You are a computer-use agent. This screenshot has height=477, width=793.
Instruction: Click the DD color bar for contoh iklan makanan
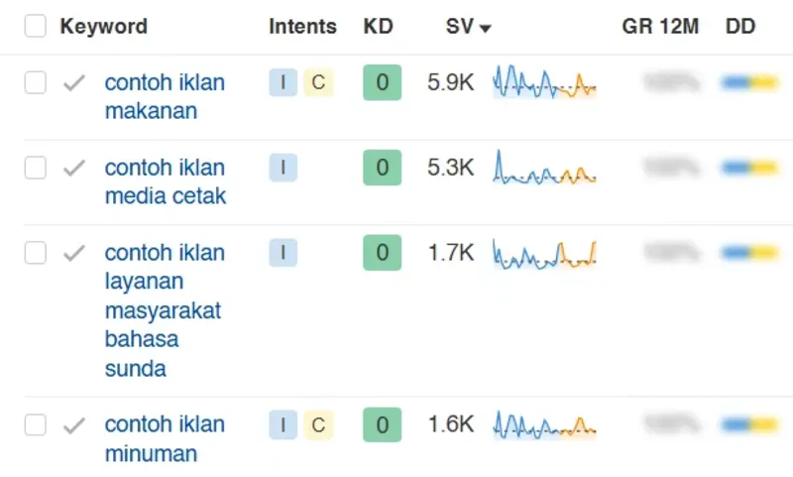pos(749,82)
